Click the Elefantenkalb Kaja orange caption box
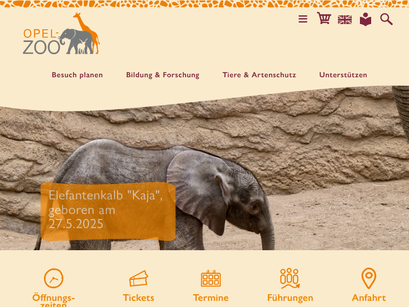Screen dimensions: 409x307 108,211
